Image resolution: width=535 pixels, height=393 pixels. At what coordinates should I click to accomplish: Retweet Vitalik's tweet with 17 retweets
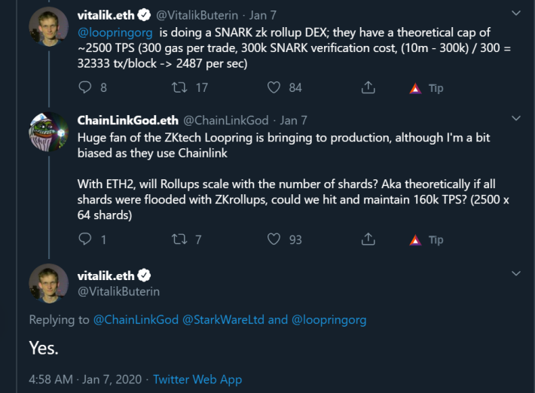179,87
